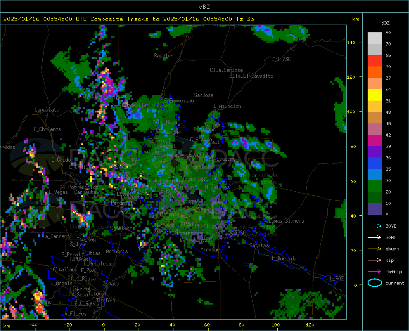409x331 pixels.
Task: Click the Mirador map label
Action: (x=210, y=250)
